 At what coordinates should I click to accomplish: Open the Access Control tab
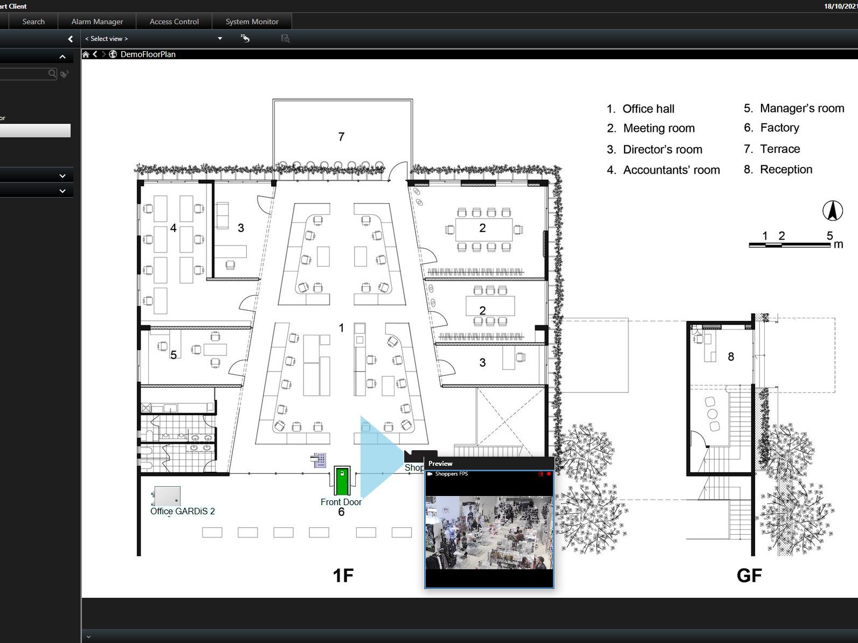174,22
